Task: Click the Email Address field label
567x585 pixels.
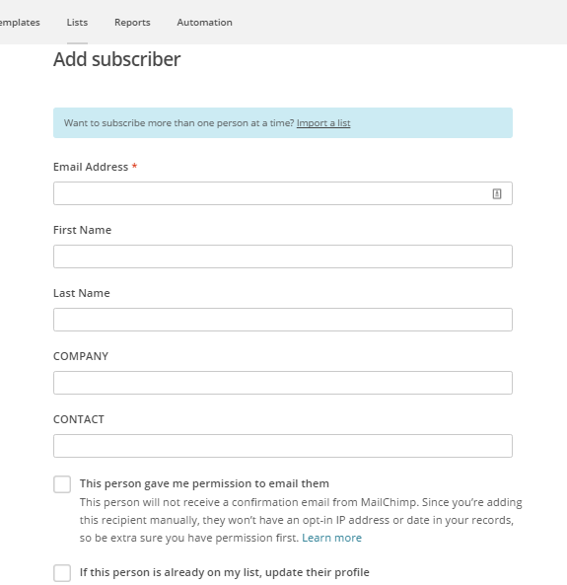Action: click(x=91, y=167)
